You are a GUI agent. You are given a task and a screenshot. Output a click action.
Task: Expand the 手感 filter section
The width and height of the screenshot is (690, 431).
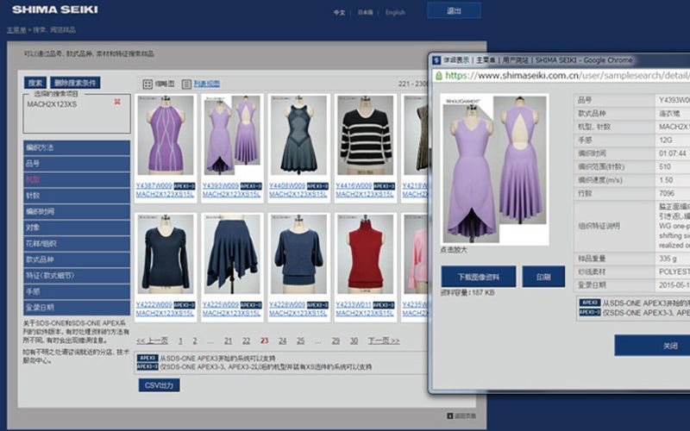point(77,291)
